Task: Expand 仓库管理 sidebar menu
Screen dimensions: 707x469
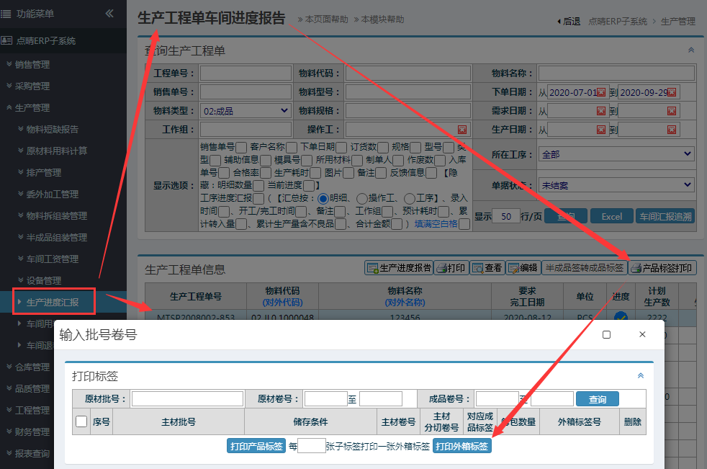Action: (x=32, y=367)
